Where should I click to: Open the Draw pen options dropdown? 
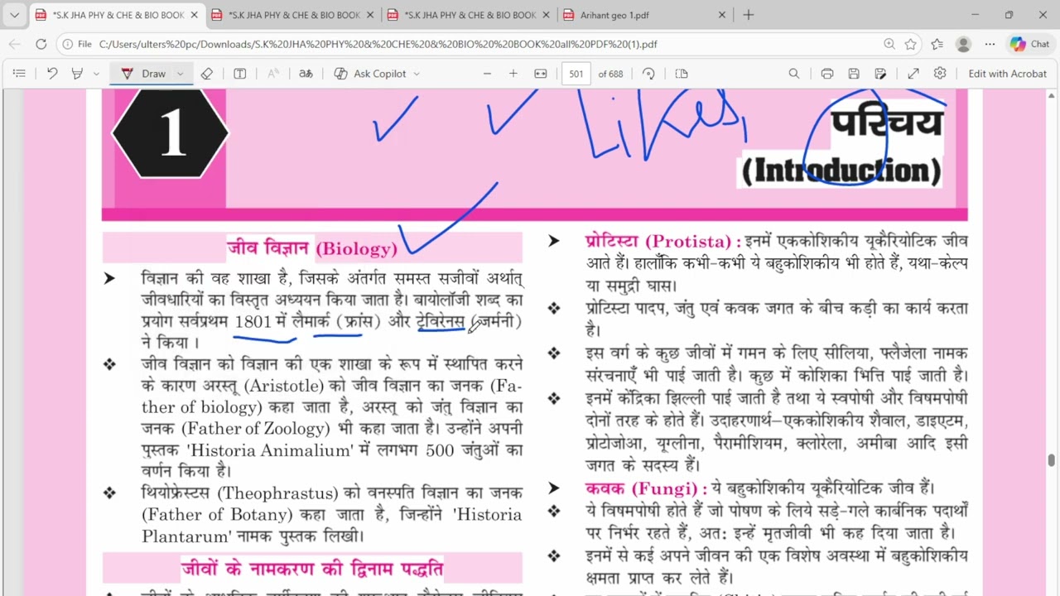pyautogui.click(x=180, y=74)
